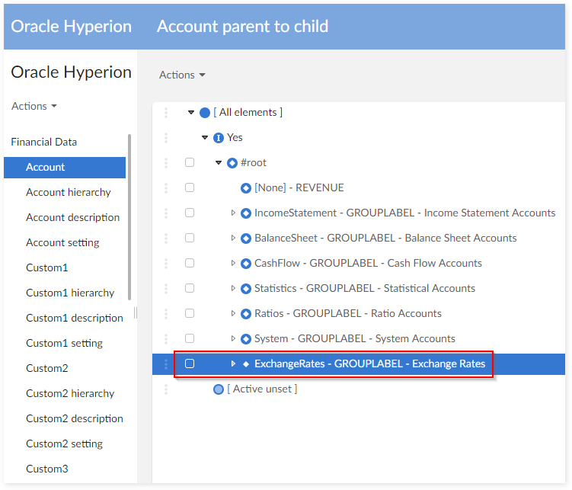Viewport: 572px width, 490px height.
Task: Collapse the Yes tree node
Action: pyautogui.click(x=206, y=138)
